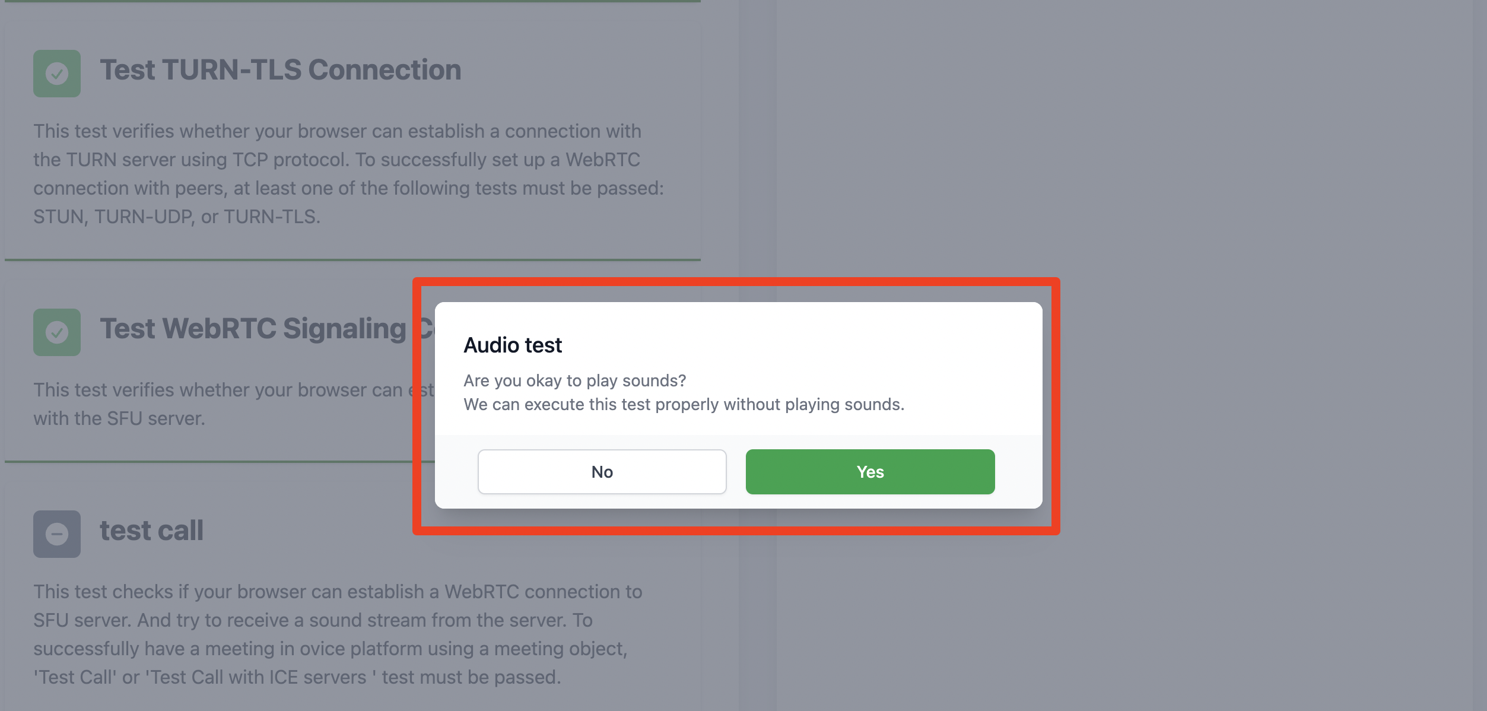The height and width of the screenshot is (711, 1487).
Task: Click the 'without playing sounds' explanation line
Action: (684, 404)
